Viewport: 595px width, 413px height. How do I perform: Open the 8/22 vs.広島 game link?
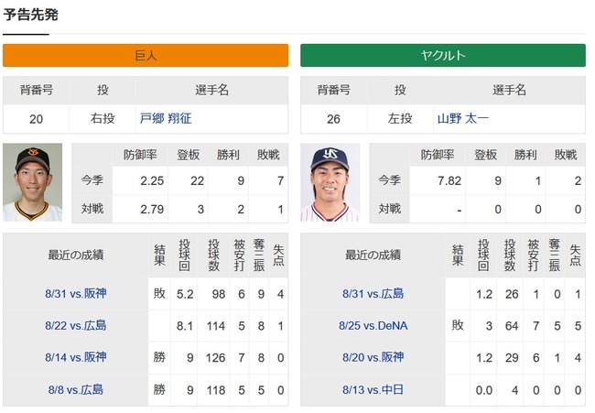click(x=75, y=325)
